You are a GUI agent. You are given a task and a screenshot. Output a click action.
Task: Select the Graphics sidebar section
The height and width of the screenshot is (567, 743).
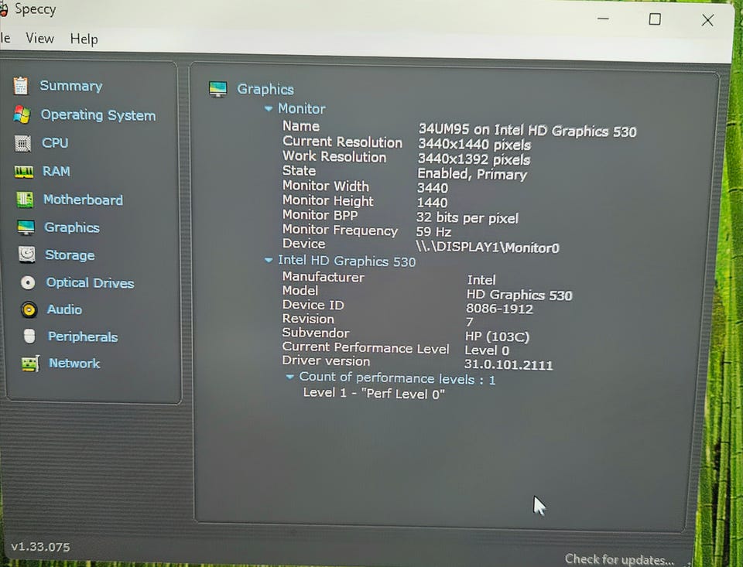(x=71, y=227)
